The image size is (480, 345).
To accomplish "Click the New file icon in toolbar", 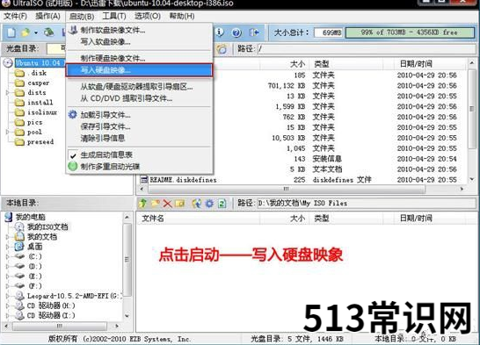I will pyautogui.click(x=11, y=32).
